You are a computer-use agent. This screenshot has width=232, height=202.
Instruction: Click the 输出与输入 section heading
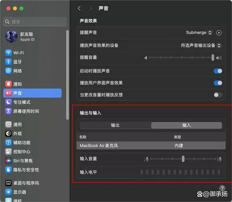(90, 113)
